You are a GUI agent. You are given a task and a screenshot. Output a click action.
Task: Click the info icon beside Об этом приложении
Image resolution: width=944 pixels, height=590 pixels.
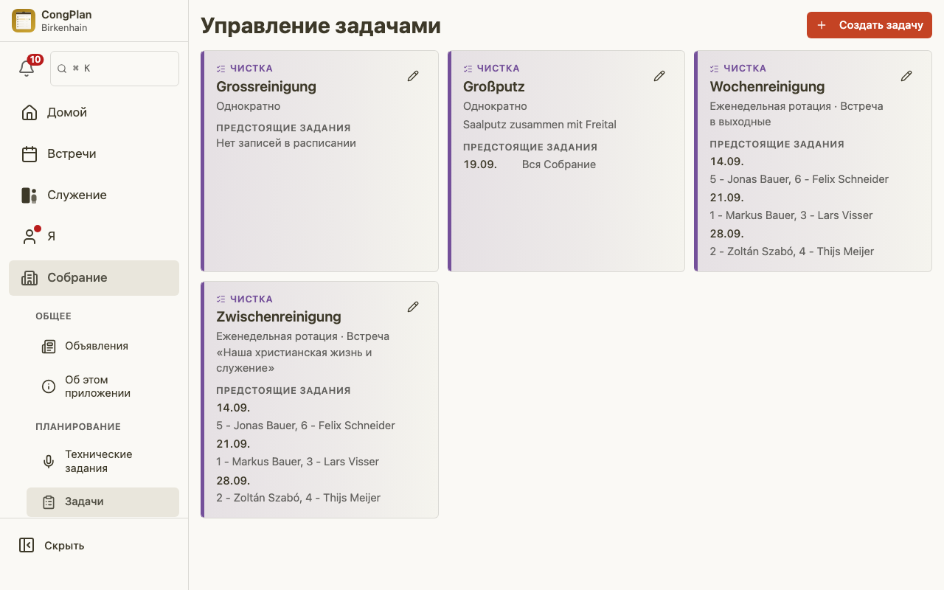tap(49, 386)
